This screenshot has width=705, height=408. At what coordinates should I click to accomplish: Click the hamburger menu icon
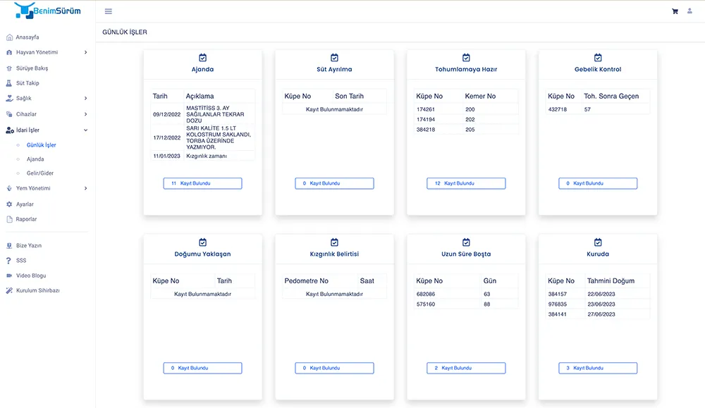tap(108, 11)
